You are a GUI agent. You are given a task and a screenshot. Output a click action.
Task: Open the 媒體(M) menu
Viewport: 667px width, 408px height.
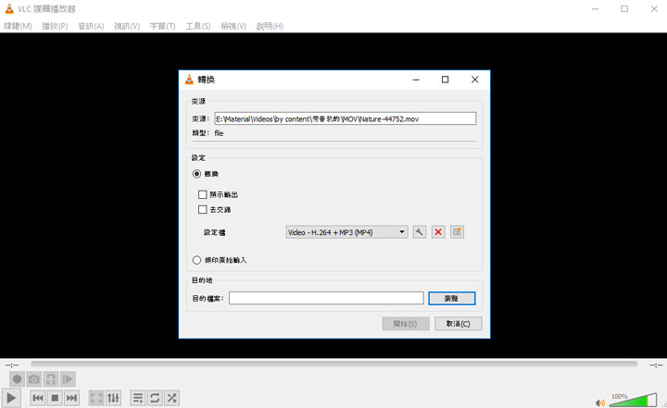click(x=18, y=26)
